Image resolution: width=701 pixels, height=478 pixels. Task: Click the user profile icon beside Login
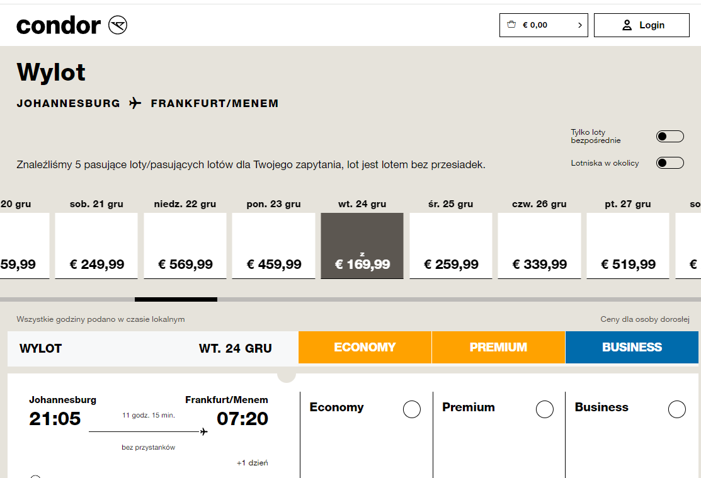627,25
